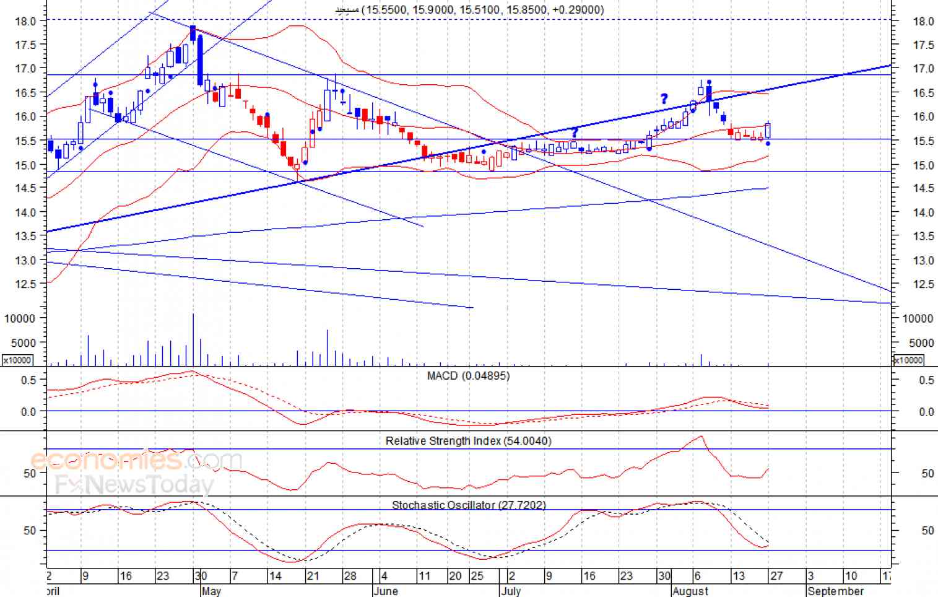Click the x10000 volume scale box on right
938x597 pixels.
[908, 360]
